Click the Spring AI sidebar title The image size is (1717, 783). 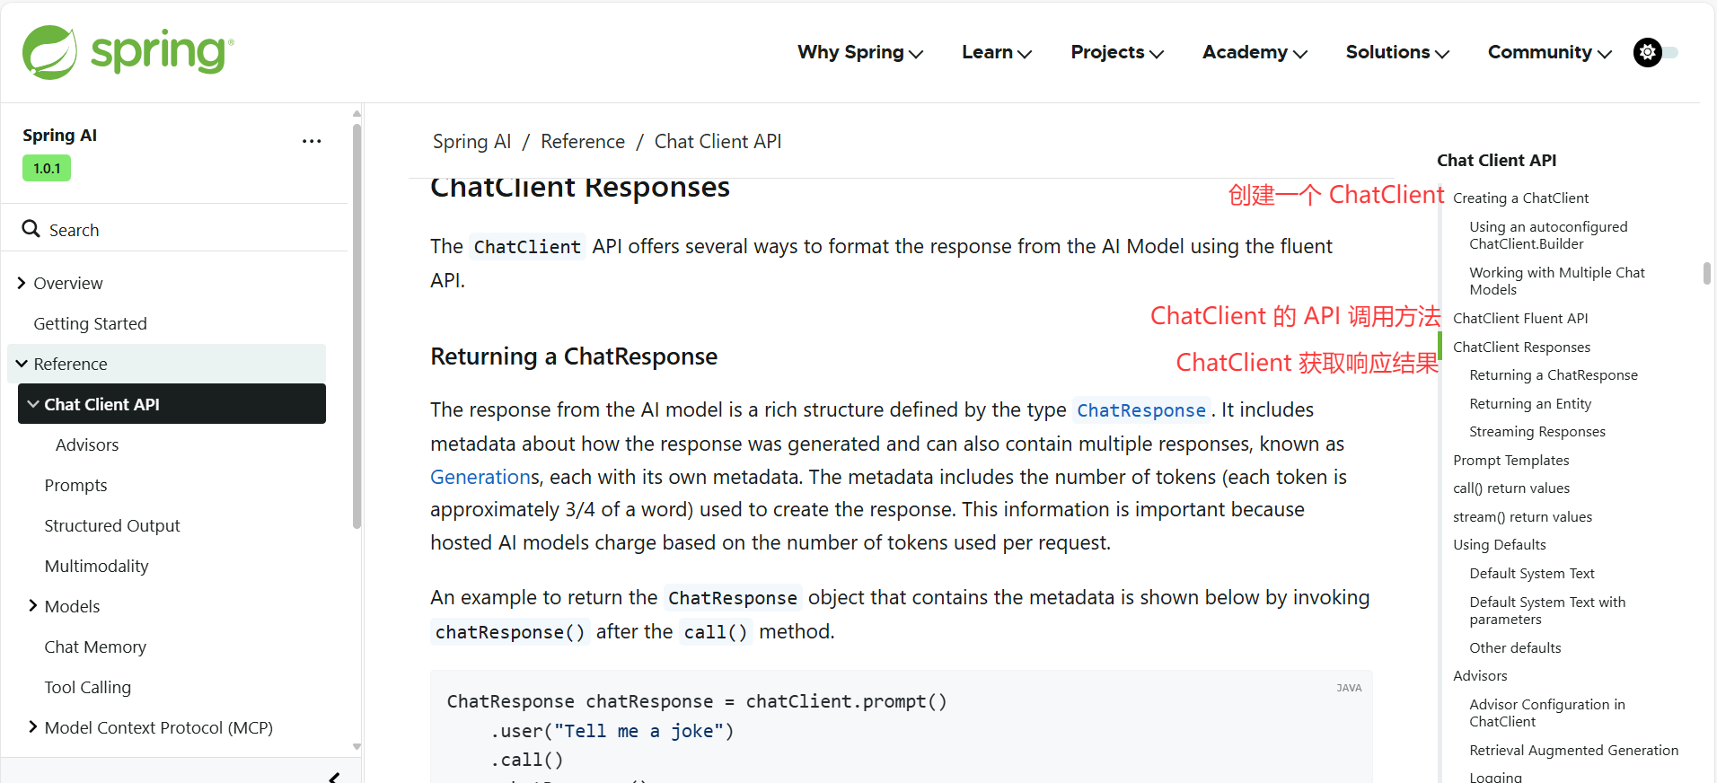[x=59, y=135]
